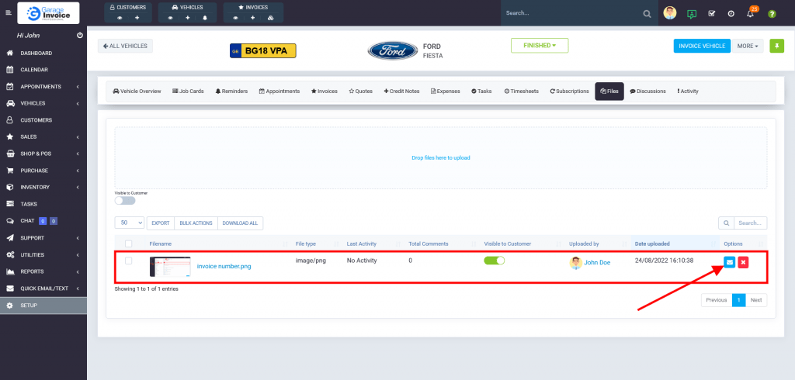Viewport: 795px width, 380px height.
Task: Click the logout power icon beside Hi John
Action: pos(80,36)
